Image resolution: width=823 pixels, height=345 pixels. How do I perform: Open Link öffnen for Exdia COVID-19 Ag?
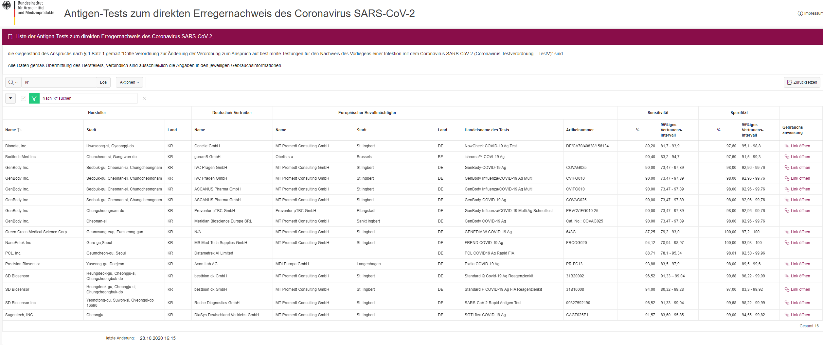[797, 264]
